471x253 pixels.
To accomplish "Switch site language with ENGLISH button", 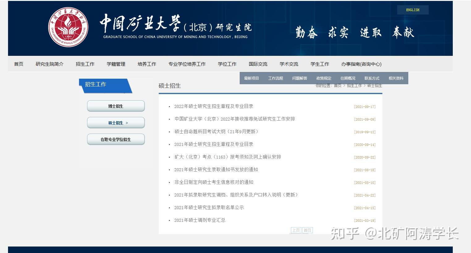I will 413,10.
